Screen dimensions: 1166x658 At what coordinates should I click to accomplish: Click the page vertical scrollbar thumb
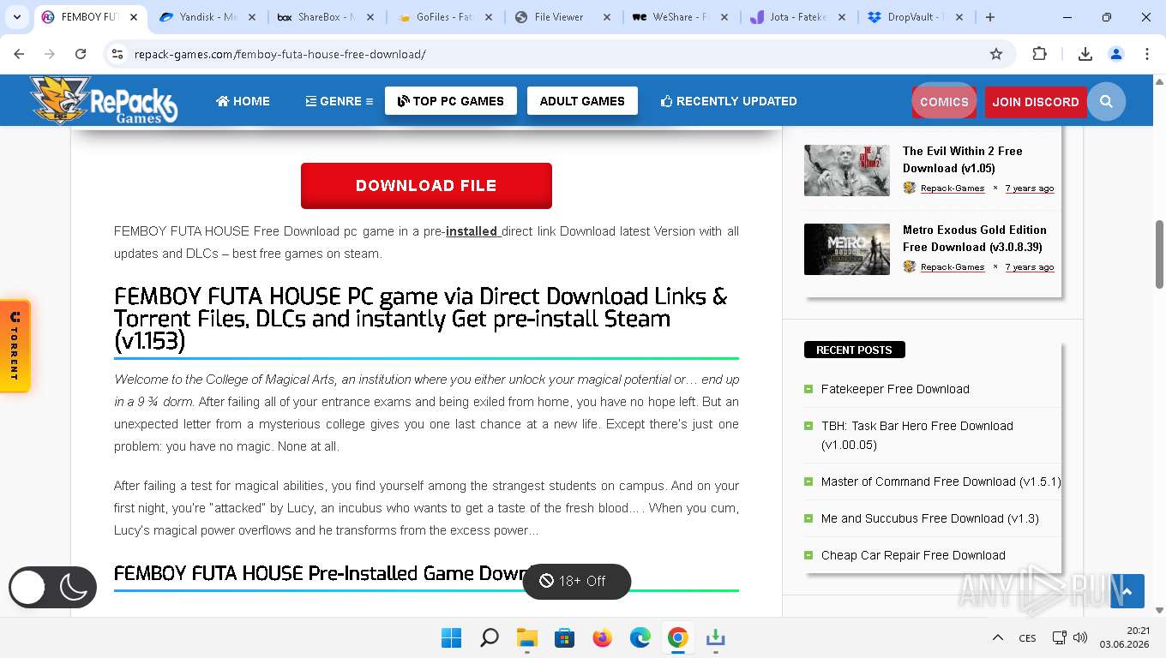[x=1160, y=254]
